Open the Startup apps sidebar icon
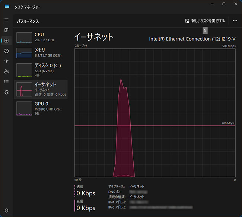242x217 pixels. coord(6,61)
